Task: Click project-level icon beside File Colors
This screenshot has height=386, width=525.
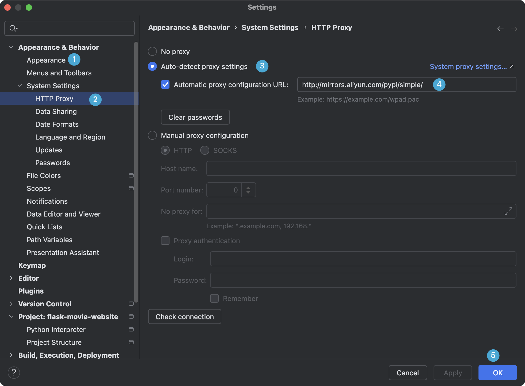Action: (131, 175)
